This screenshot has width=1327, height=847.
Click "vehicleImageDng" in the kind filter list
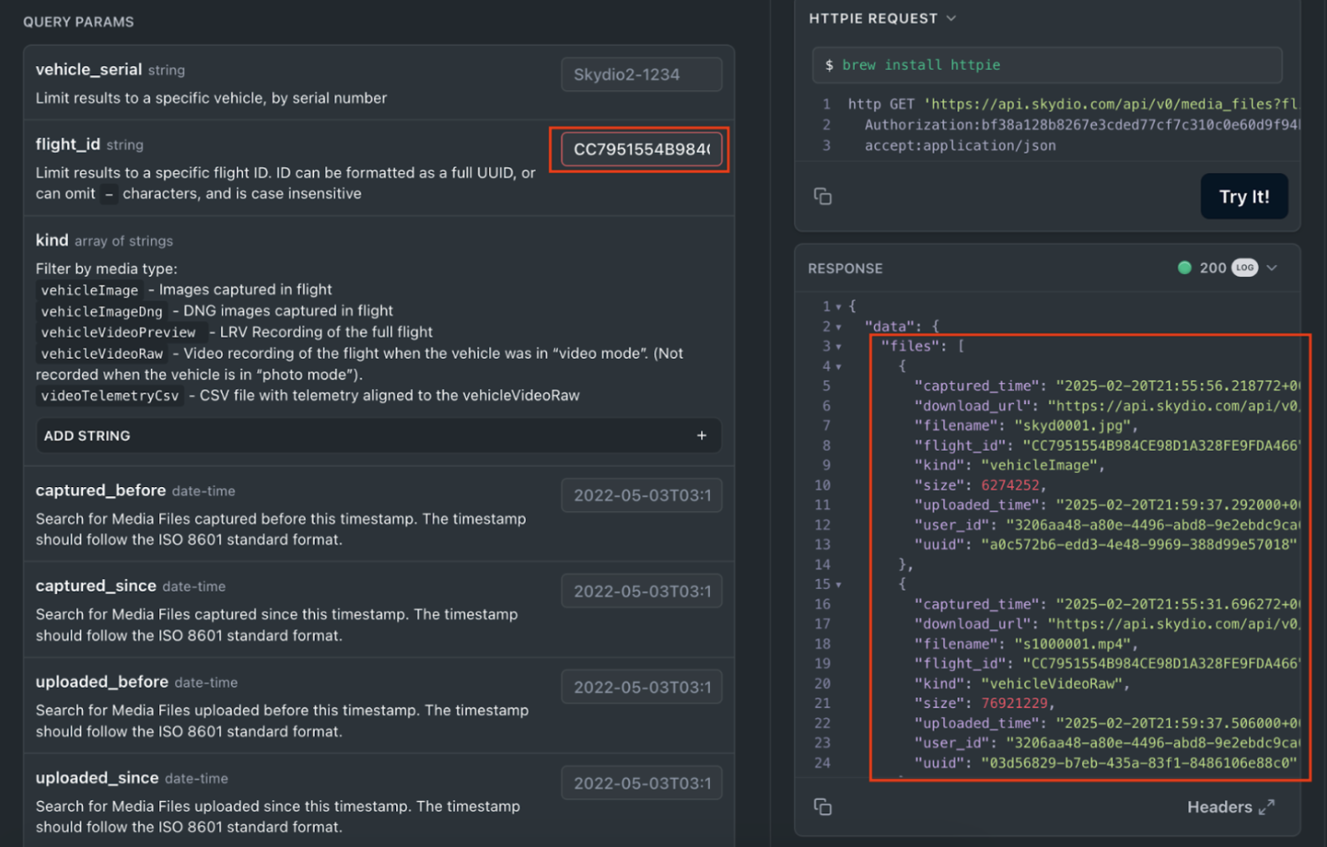[102, 311]
